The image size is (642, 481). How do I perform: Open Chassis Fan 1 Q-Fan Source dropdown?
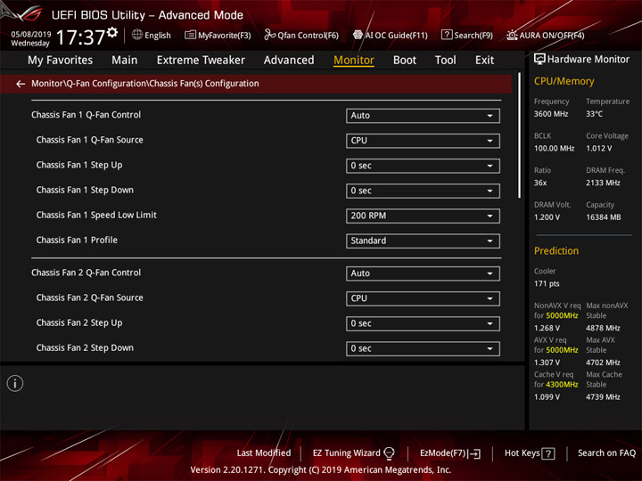423,141
